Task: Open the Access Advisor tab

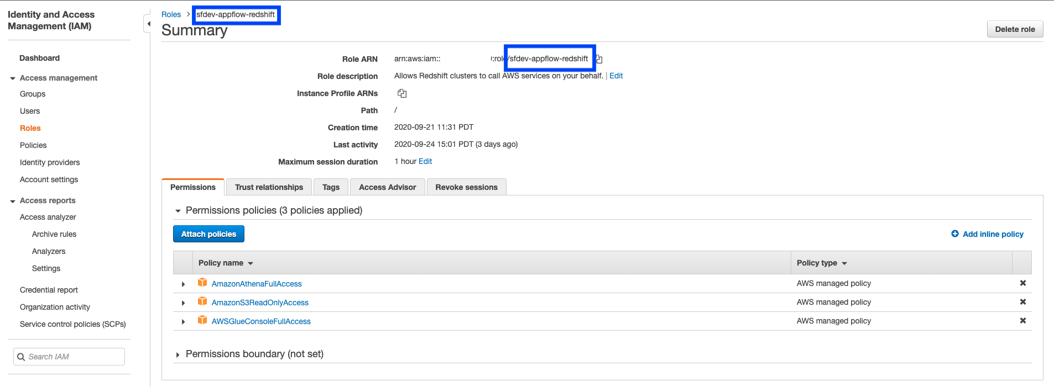Action: 387,187
